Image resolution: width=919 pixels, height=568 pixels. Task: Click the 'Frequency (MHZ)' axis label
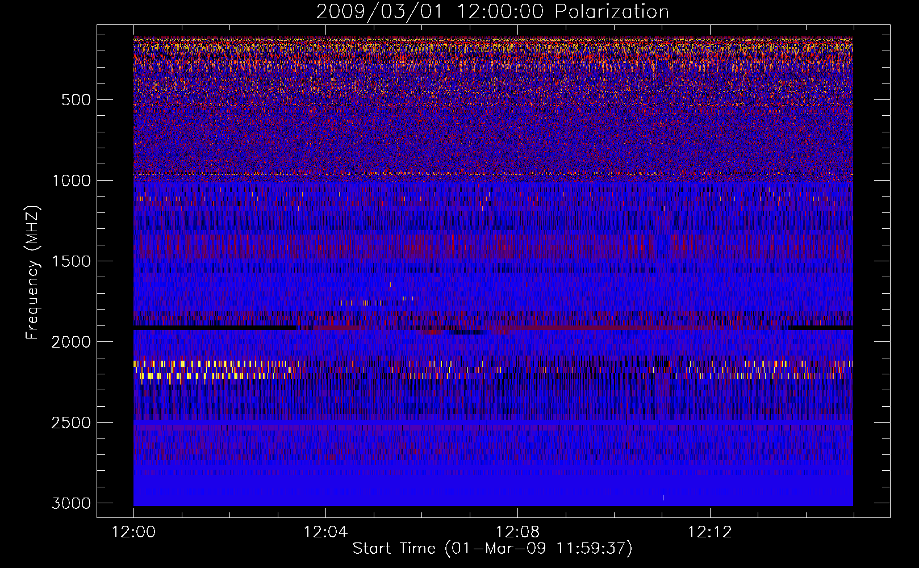pos(32,273)
